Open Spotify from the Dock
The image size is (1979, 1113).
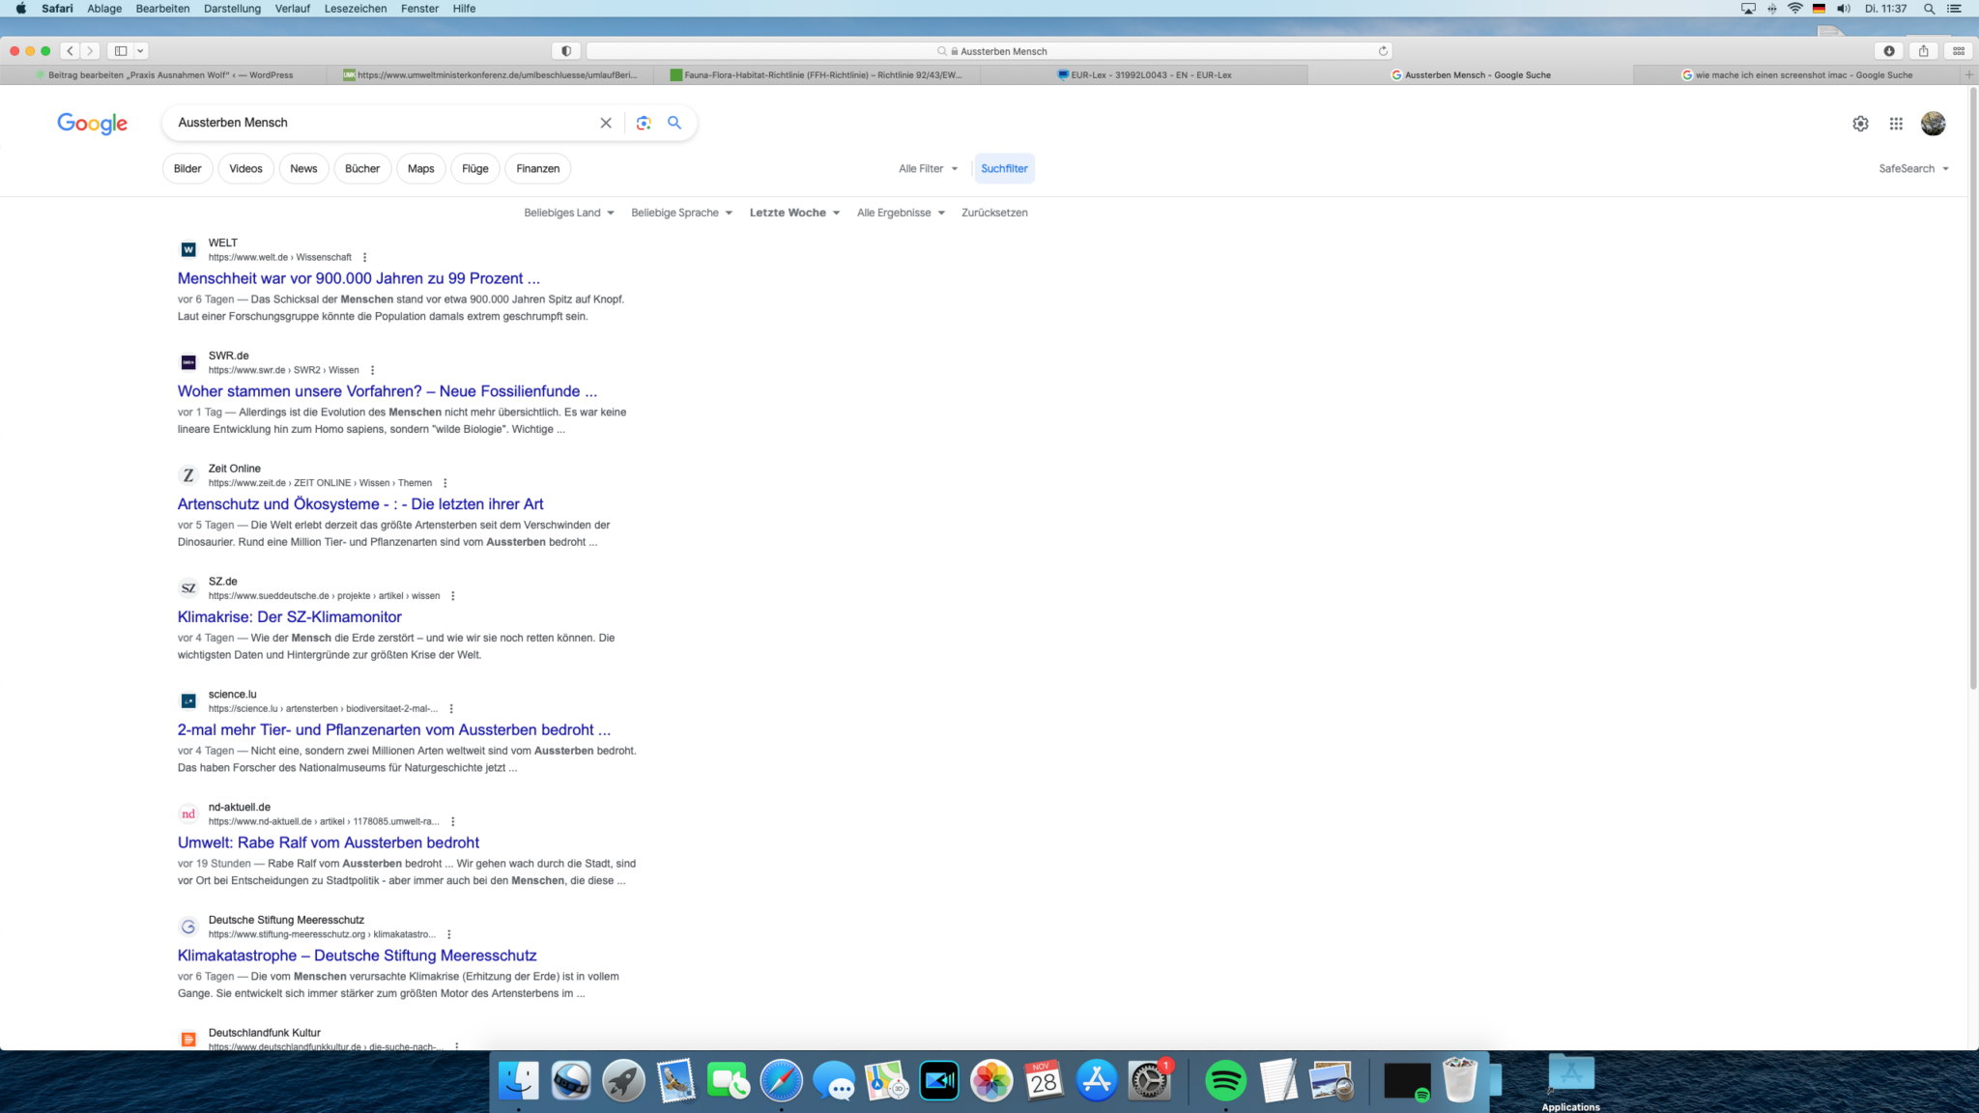(1225, 1080)
